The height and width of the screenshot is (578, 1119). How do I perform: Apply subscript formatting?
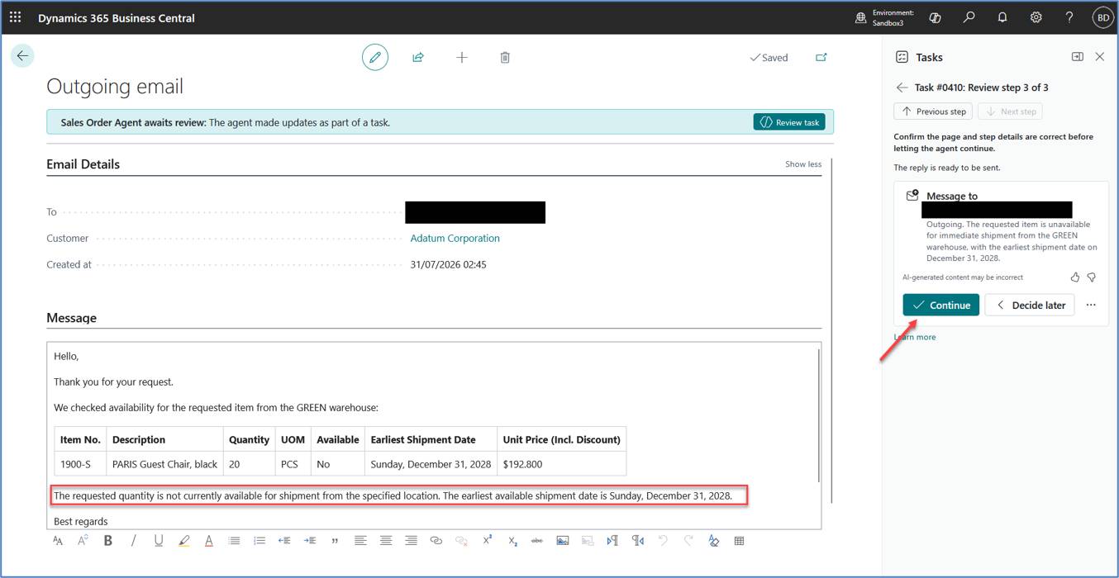[x=512, y=541]
